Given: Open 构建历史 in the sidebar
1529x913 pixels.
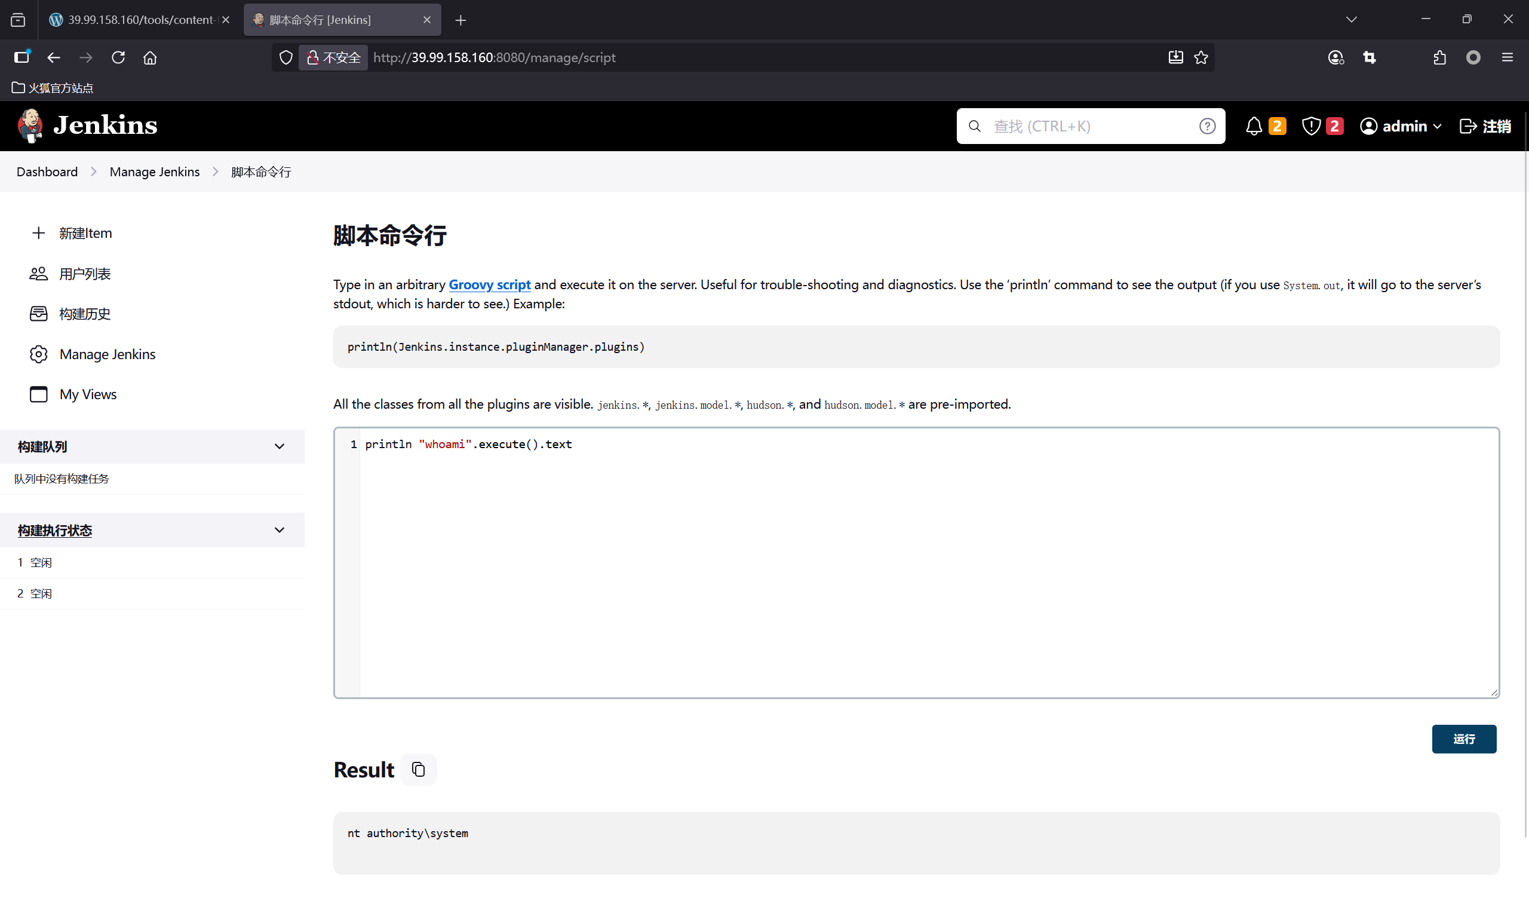Looking at the screenshot, I should [85, 314].
